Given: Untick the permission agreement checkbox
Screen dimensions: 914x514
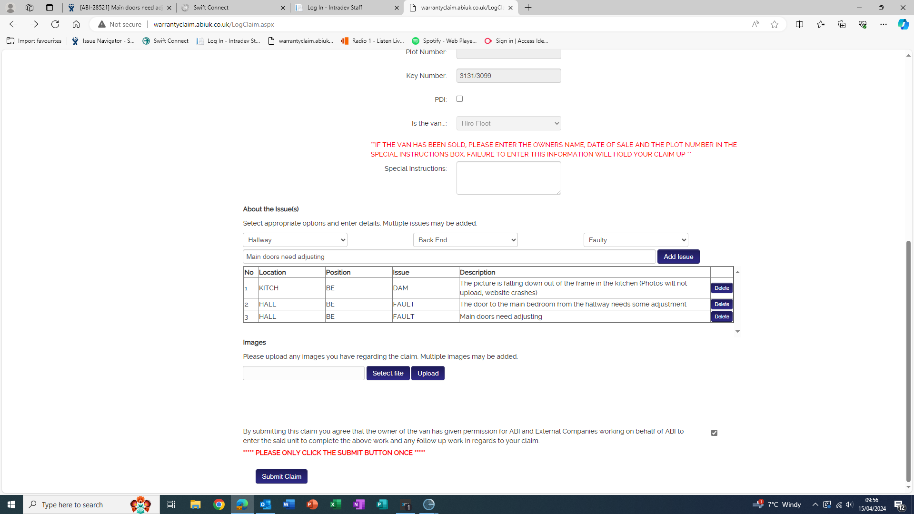Looking at the screenshot, I should (714, 433).
